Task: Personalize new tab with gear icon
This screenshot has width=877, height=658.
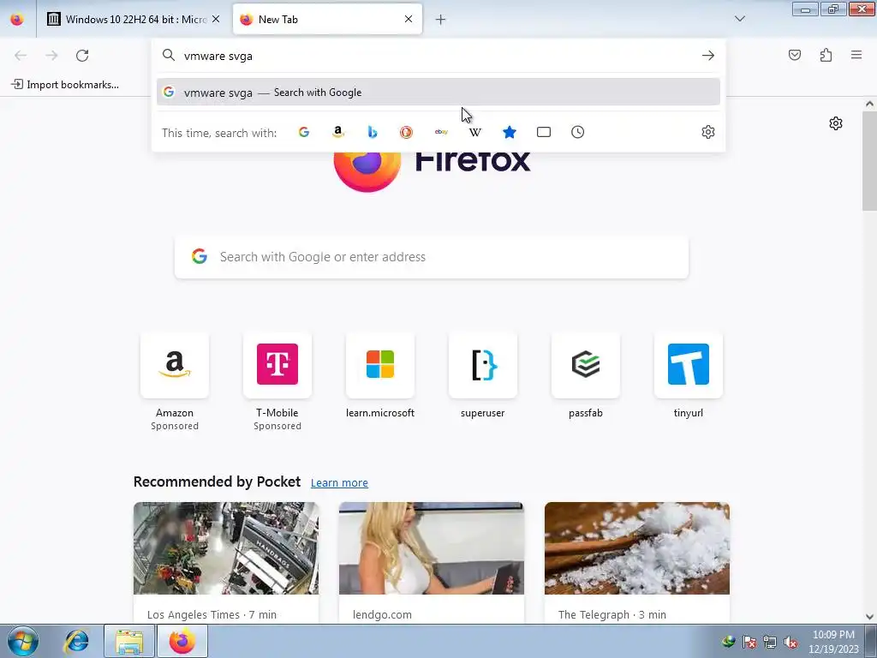Action: coord(836,123)
